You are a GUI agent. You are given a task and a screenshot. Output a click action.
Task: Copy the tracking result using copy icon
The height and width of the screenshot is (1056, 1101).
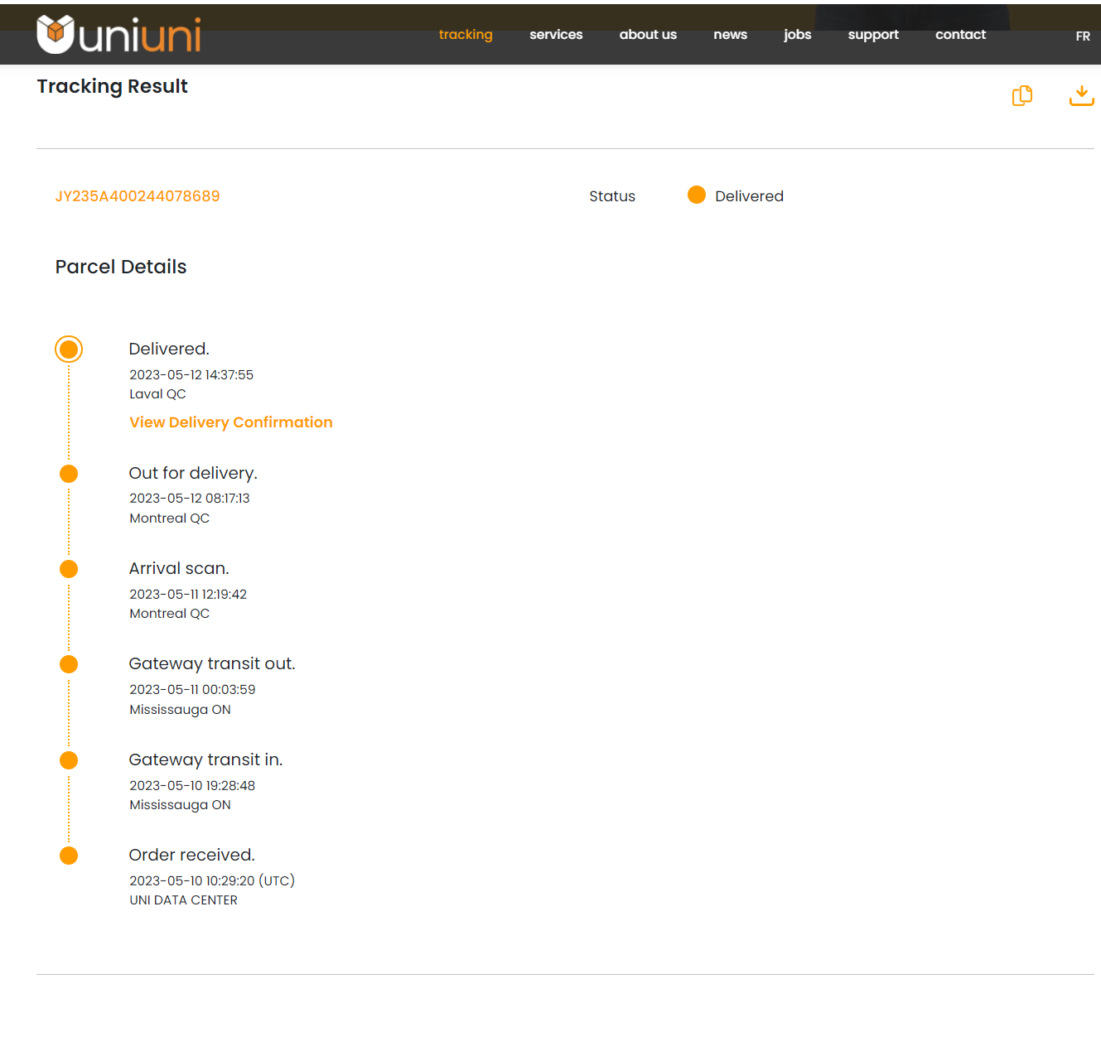click(1022, 96)
